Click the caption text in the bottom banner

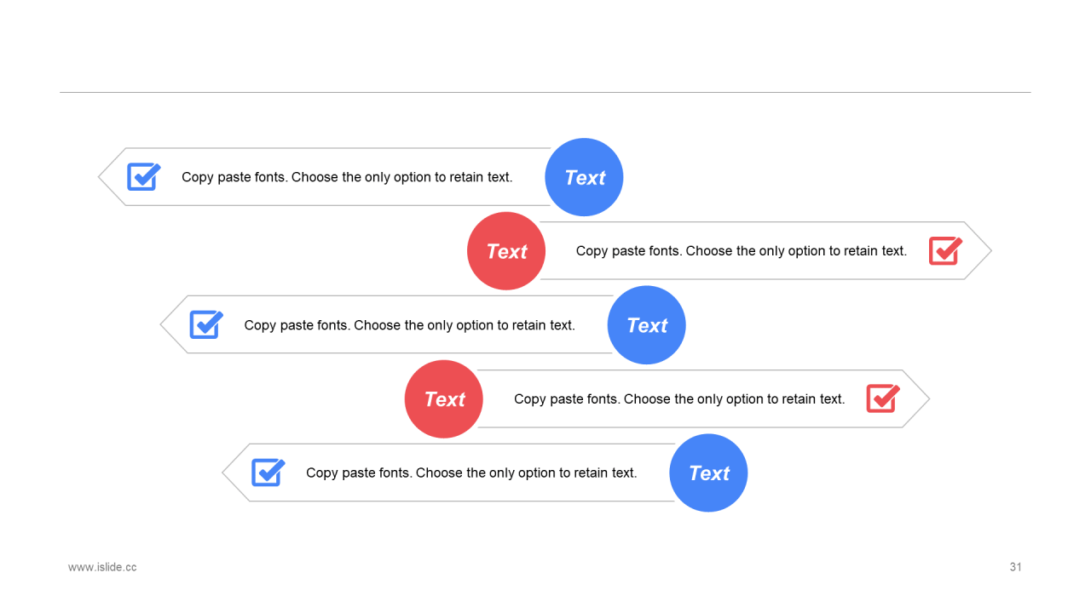tap(471, 473)
